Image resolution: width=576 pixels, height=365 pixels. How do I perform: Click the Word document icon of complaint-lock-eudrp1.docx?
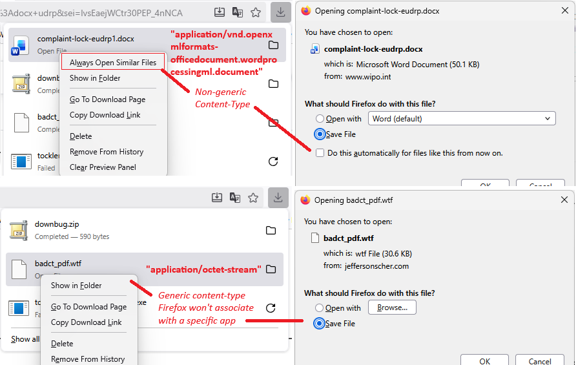tap(20, 46)
